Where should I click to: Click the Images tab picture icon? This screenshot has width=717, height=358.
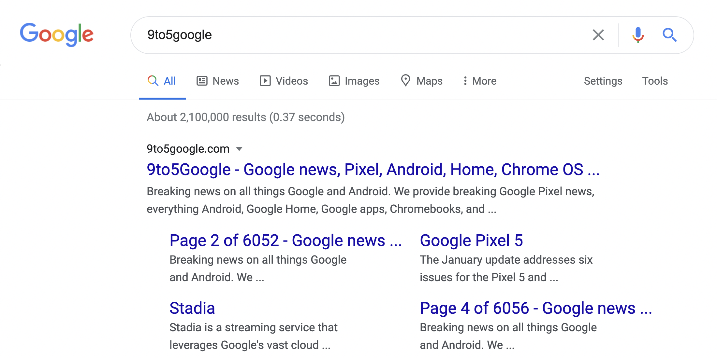pos(334,81)
